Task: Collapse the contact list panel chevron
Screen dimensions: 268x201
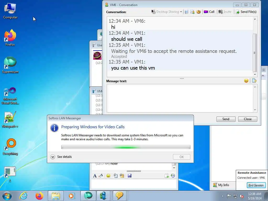Action: (263, 76)
